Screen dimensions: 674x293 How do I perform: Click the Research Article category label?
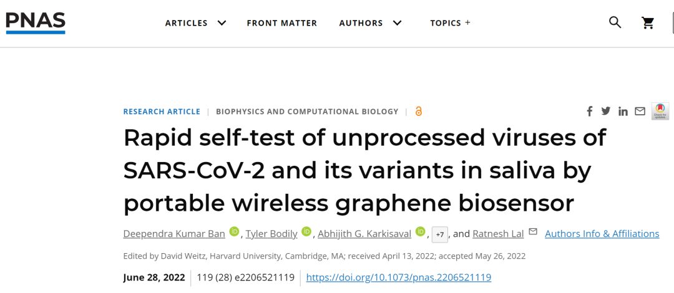click(x=162, y=112)
